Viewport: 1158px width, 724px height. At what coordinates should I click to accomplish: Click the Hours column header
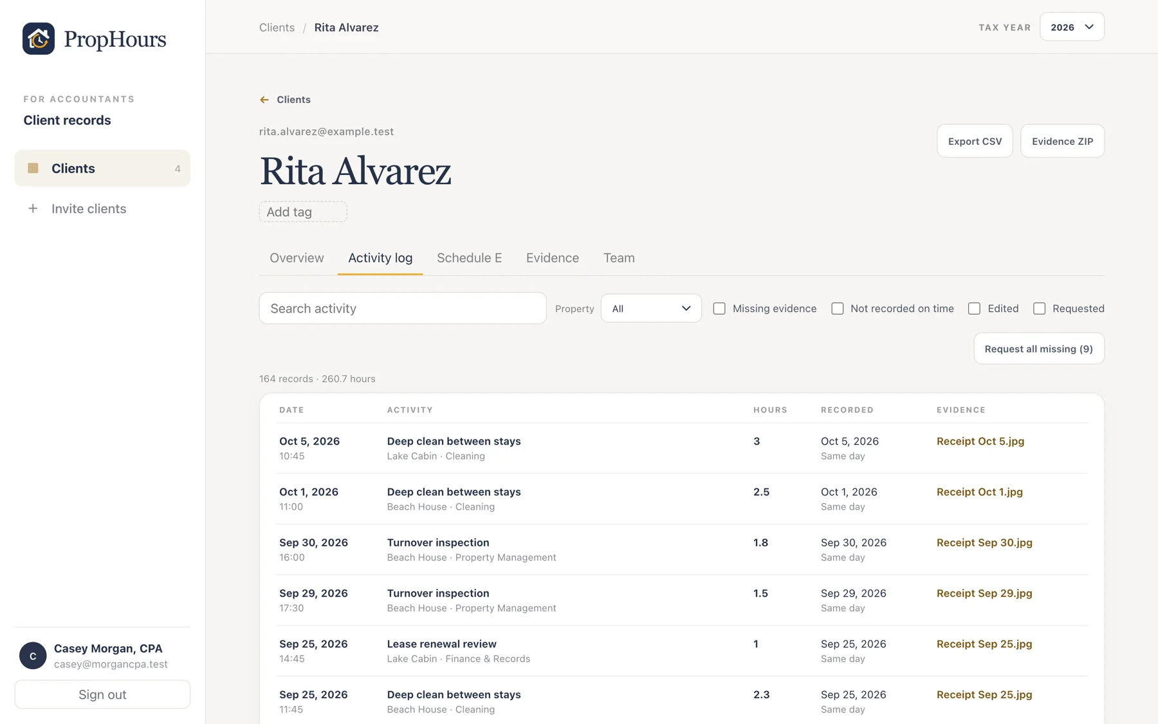(770, 410)
